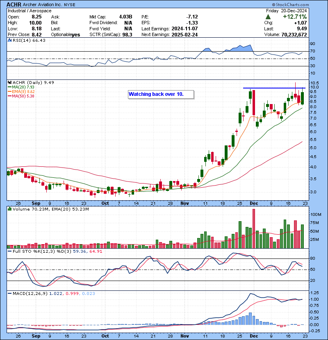Click the 'Optionable' field label in header
The width and height of the screenshot is (328, 340).
[x=61, y=35]
